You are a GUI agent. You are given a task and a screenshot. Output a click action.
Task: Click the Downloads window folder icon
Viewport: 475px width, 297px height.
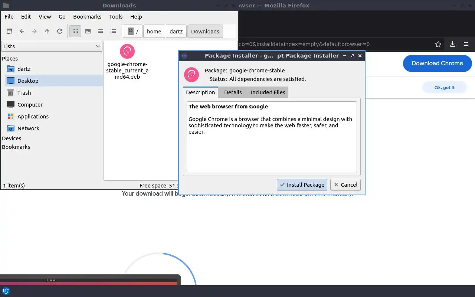point(6,6)
